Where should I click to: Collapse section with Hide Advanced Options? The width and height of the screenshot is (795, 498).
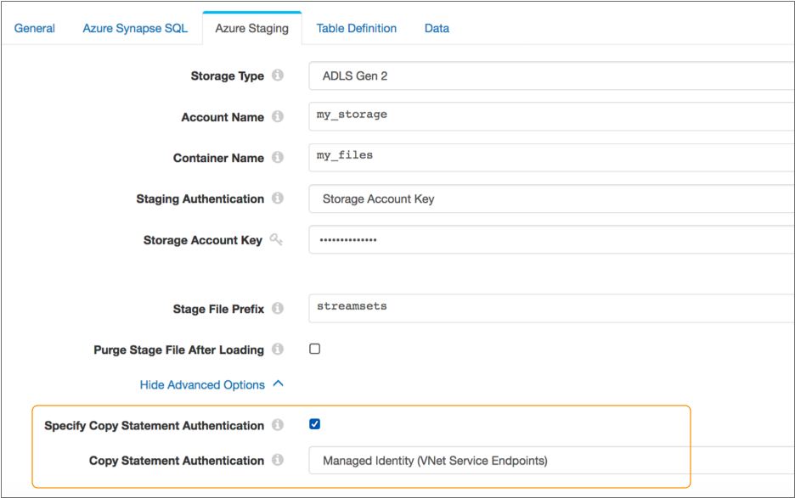[211, 384]
